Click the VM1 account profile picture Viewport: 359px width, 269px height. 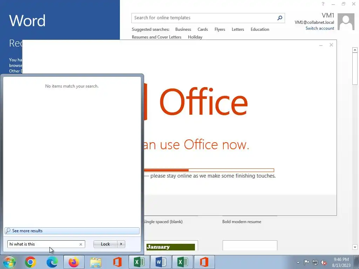pyautogui.click(x=346, y=22)
